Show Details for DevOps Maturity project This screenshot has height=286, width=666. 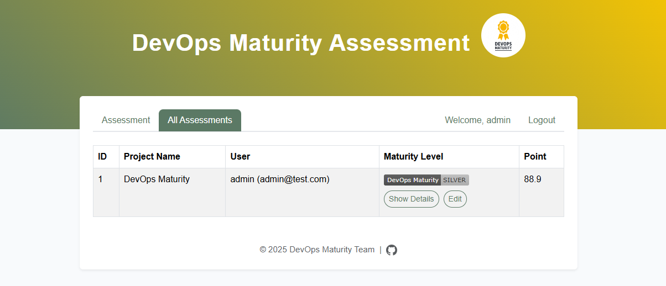coord(412,199)
